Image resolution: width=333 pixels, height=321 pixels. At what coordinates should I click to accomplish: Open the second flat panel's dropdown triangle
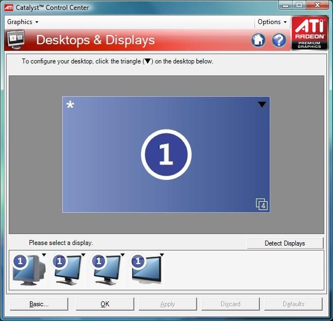(122, 255)
